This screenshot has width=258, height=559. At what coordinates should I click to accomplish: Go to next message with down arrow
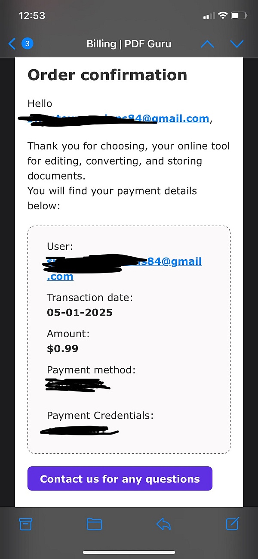[x=237, y=44]
